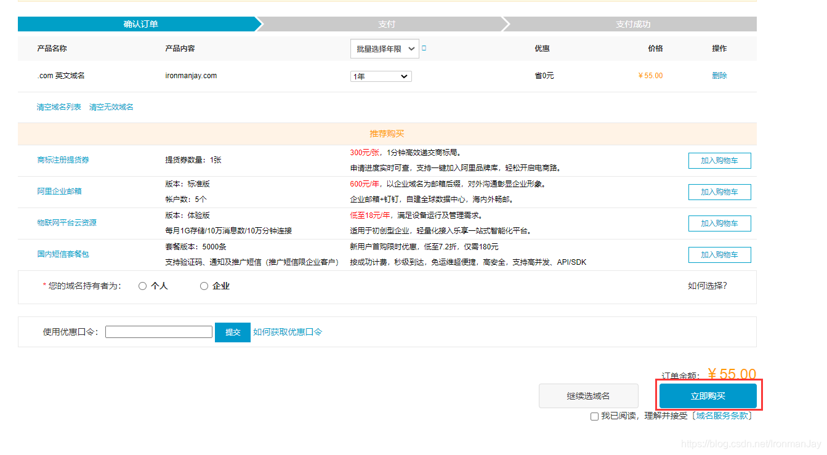
Task: Click the .com 英文域名 product name
Action: [x=61, y=76]
